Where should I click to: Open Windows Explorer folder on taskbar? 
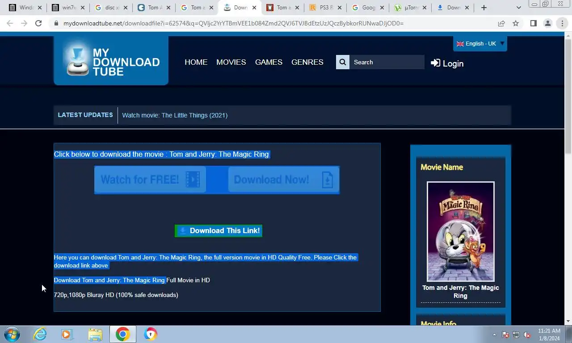pyautogui.click(x=95, y=334)
